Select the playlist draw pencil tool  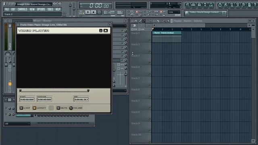(x=140, y=21)
